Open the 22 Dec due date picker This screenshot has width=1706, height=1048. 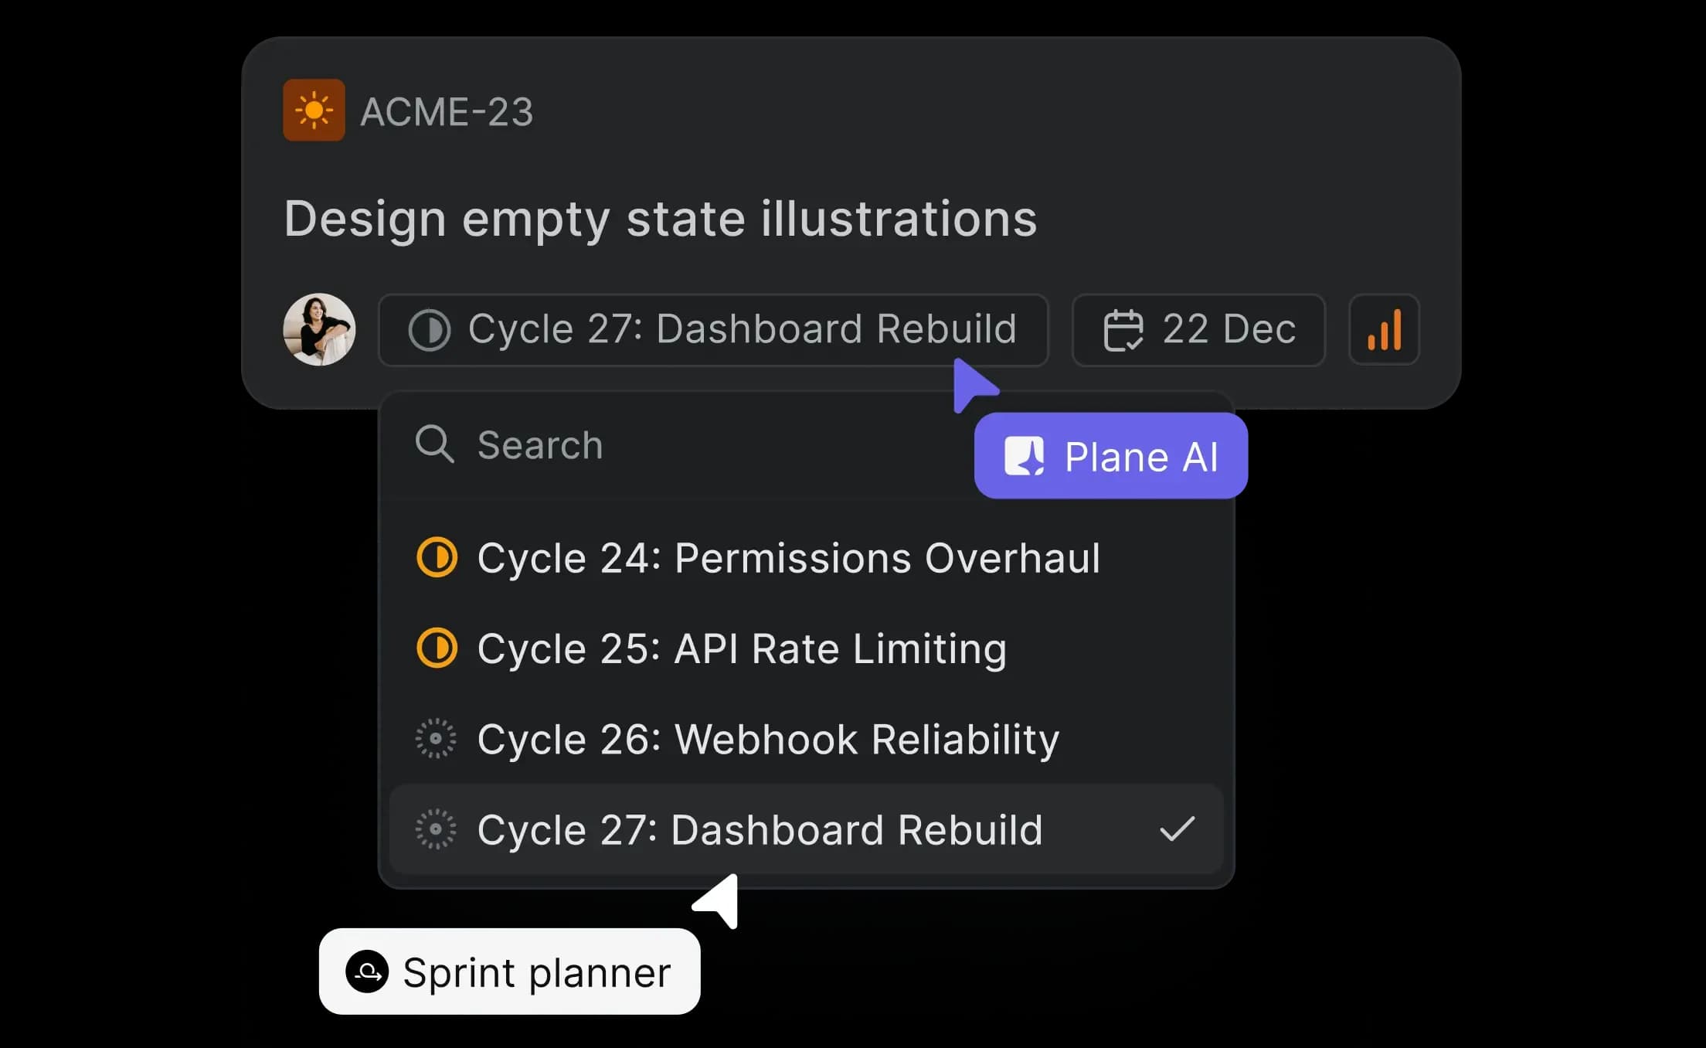tap(1198, 330)
